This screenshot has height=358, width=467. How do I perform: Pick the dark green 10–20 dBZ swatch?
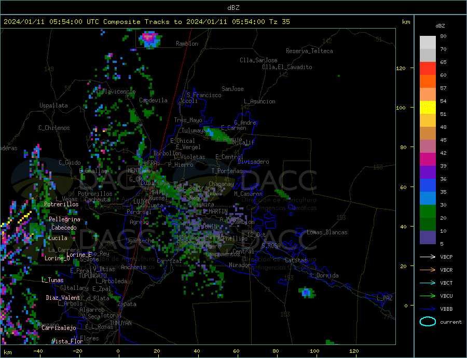pos(428,224)
